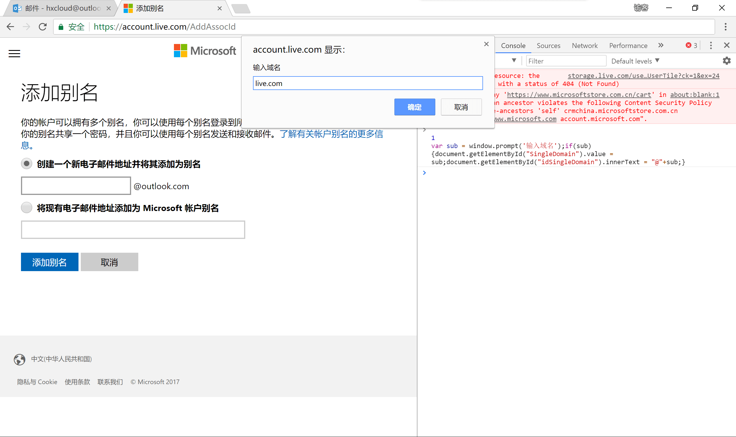Viewport: 736px width, 437px height.
Task: Open Chrome's three-dot menu
Action: 725,27
